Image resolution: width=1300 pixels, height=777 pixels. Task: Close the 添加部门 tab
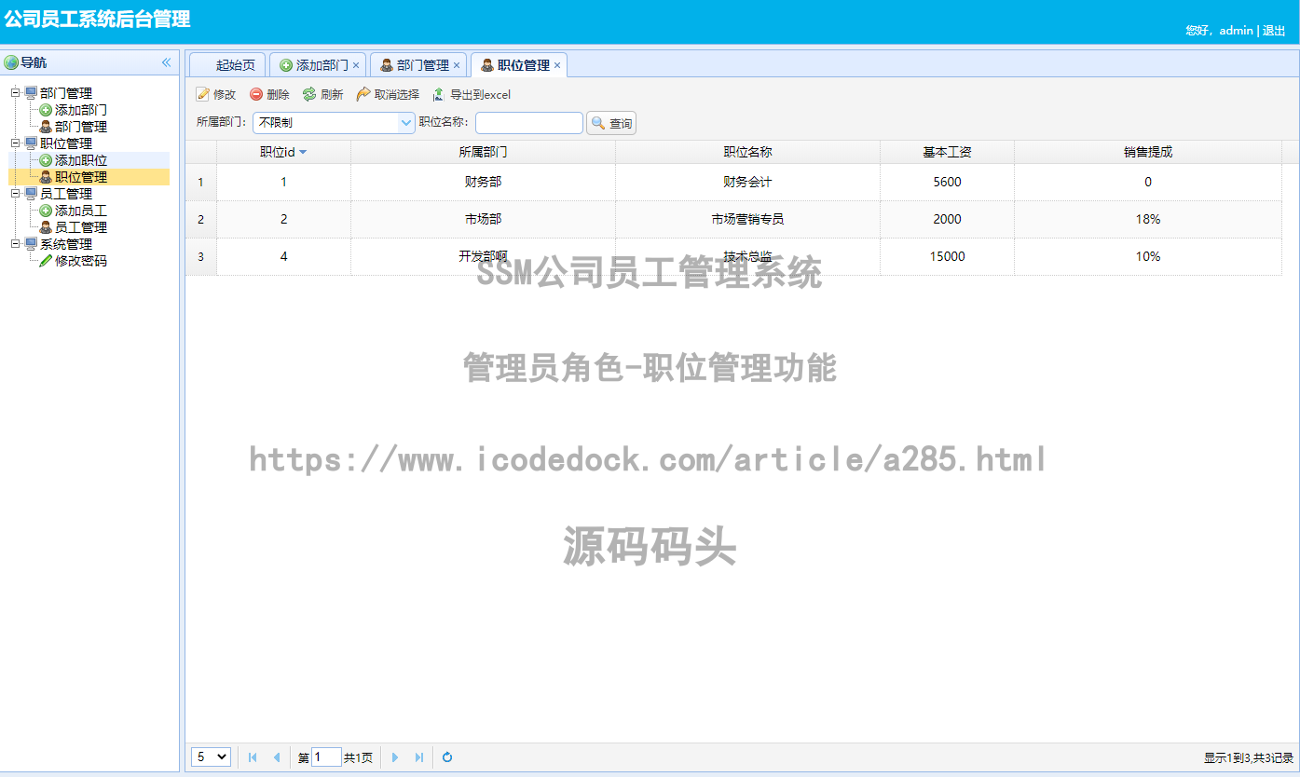coord(356,65)
